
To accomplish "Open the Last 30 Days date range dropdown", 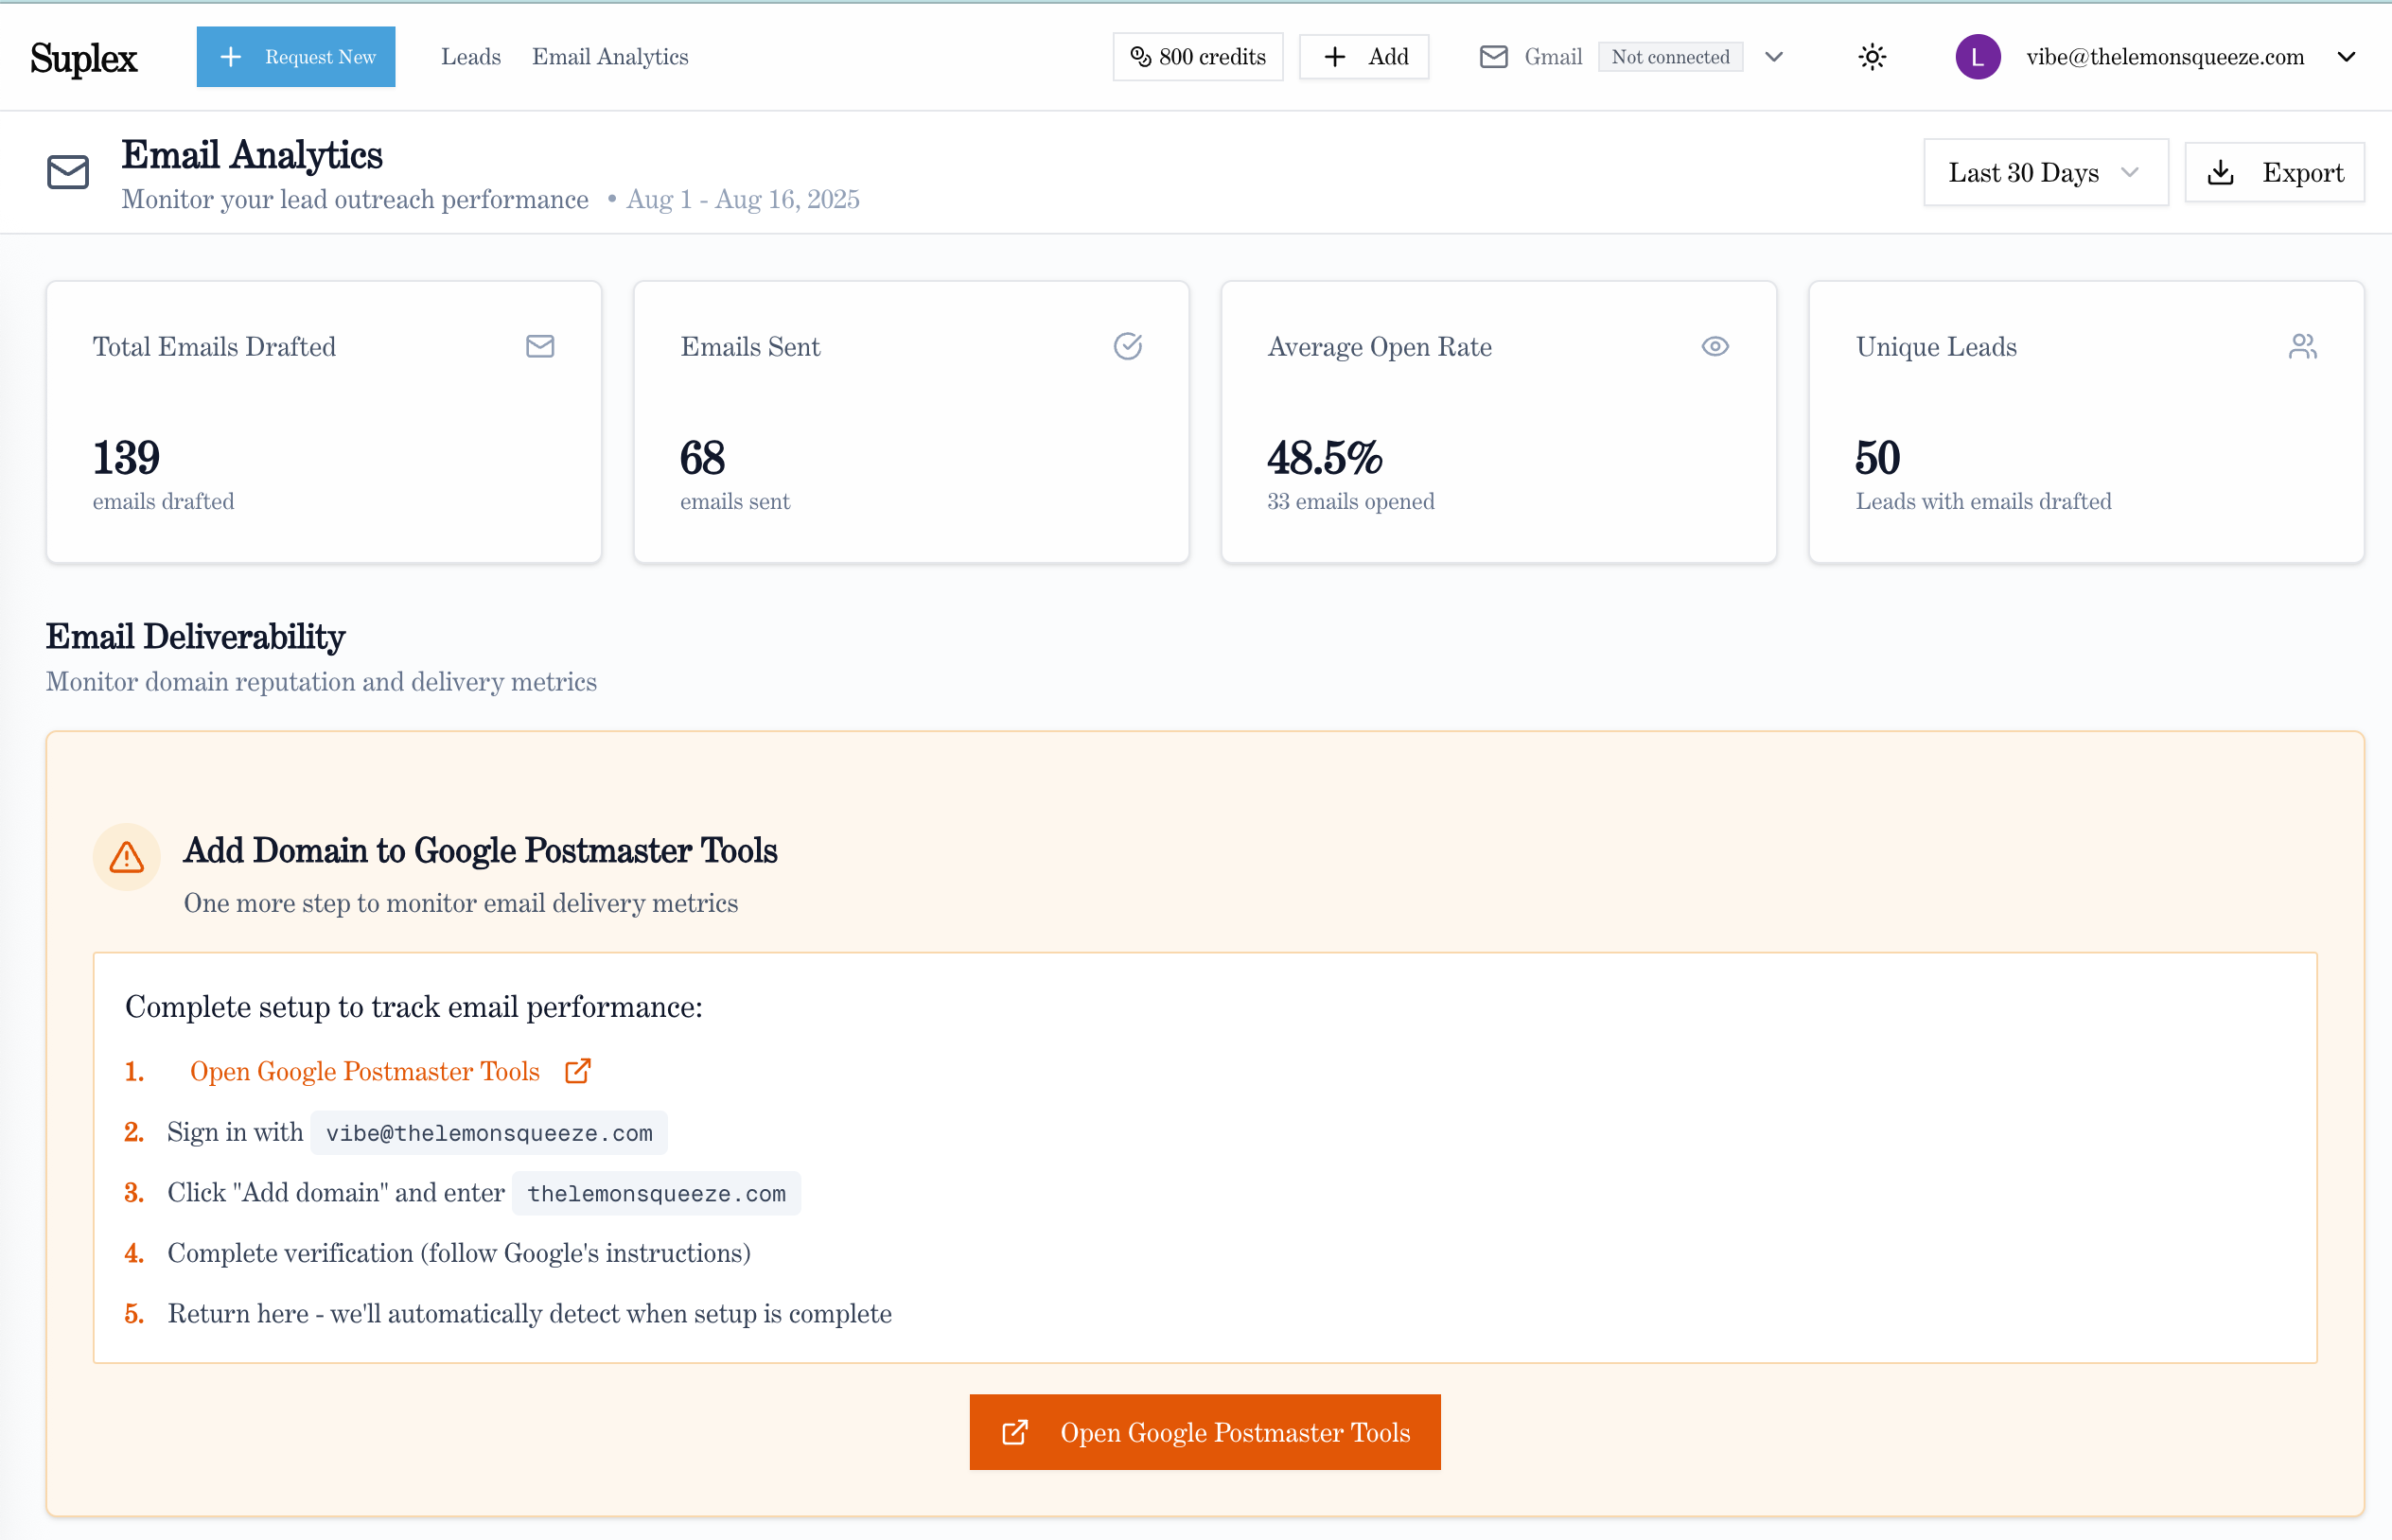I will point(2045,172).
